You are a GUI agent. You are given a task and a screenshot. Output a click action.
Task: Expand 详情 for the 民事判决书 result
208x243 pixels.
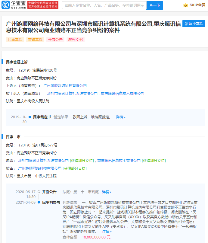click(107, 232)
